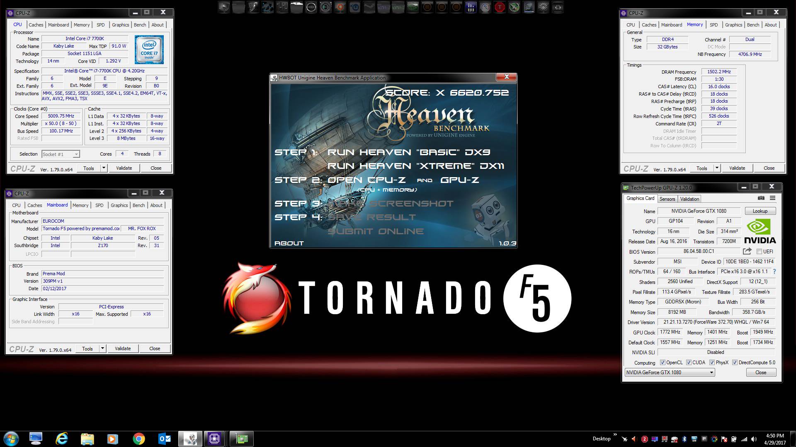This screenshot has width=796, height=447.
Task: Open SPD tab in the Mainboard CPU-Z window
Action: click(99, 205)
